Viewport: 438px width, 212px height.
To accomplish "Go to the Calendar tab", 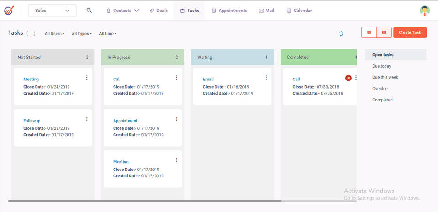I will tap(299, 11).
